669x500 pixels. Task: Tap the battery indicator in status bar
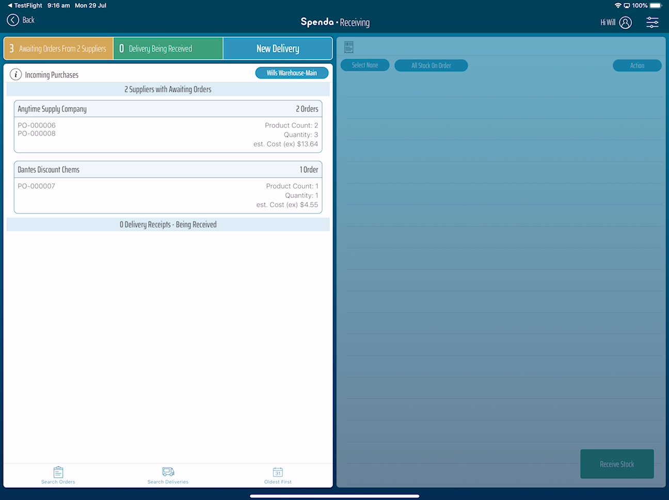click(655, 6)
